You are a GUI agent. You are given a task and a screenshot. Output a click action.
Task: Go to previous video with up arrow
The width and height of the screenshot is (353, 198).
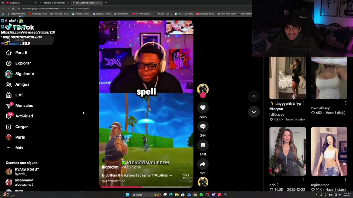tap(254, 96)
